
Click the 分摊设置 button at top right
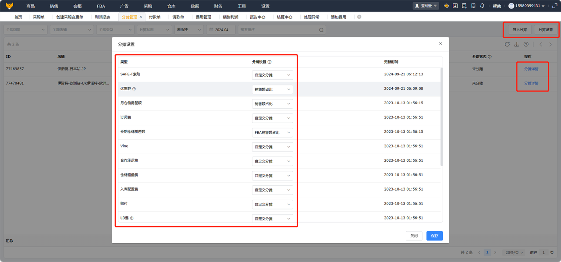tap(546, 30)
